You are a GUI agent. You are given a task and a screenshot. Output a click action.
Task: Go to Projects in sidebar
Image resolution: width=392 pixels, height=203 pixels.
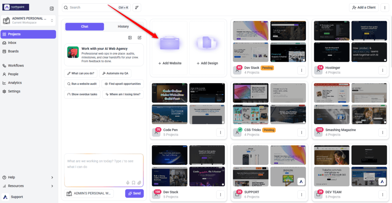click(x=28, y=34)
